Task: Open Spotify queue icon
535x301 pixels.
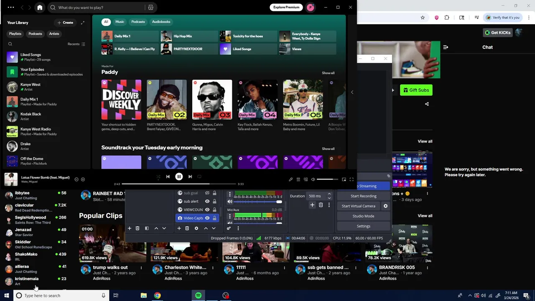Action: tap(298, 179)
